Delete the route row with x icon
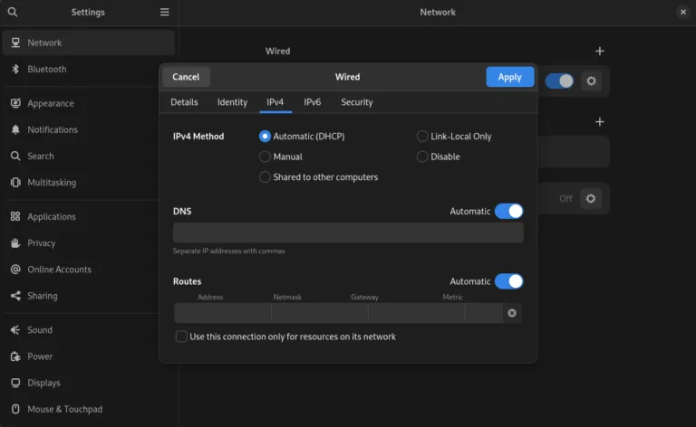Viewport: 696px width, 427px height. click(512, 313)
